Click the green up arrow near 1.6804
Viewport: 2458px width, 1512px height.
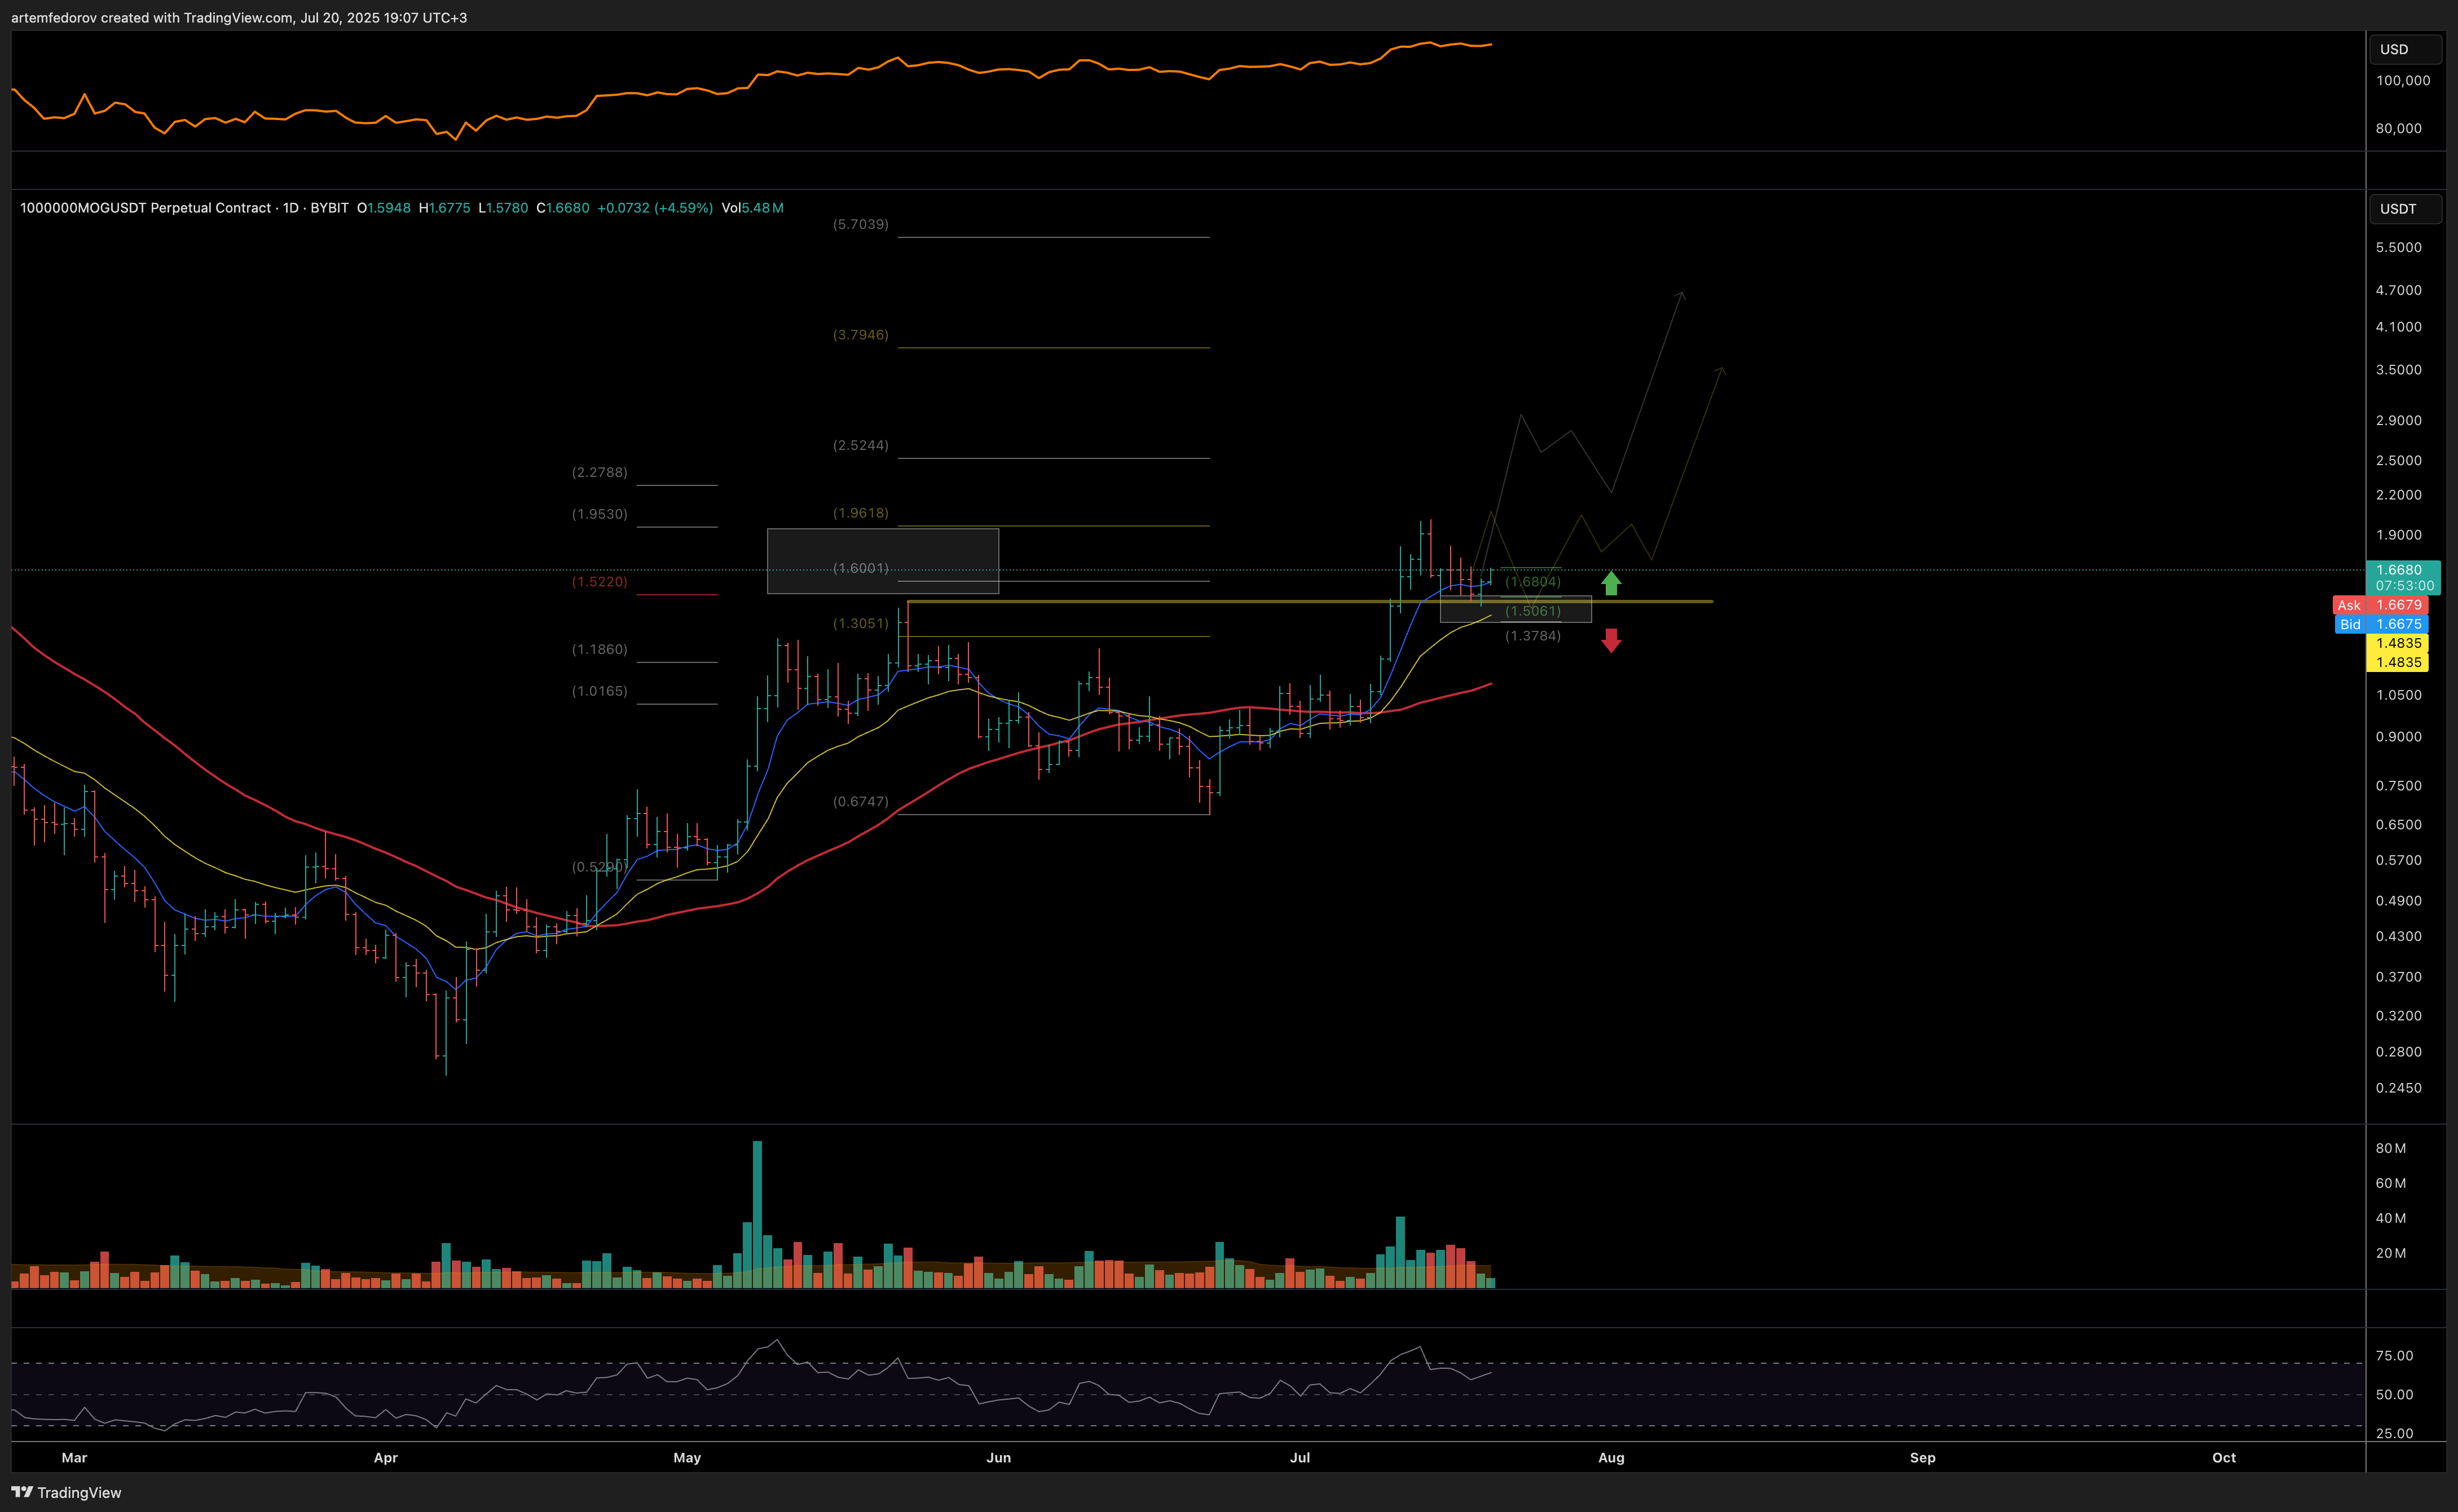pyautogui.click(x=1611, y=583)
